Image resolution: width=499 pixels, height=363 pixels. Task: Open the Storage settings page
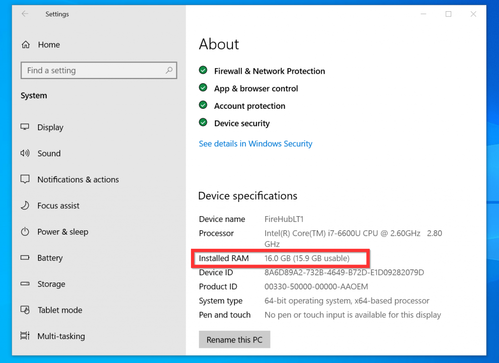[x=51, y=284]
